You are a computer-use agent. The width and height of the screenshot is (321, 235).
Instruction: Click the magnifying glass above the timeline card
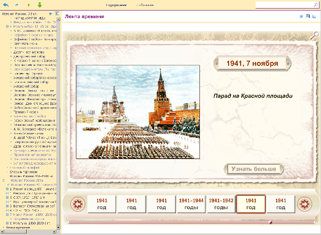314,36
